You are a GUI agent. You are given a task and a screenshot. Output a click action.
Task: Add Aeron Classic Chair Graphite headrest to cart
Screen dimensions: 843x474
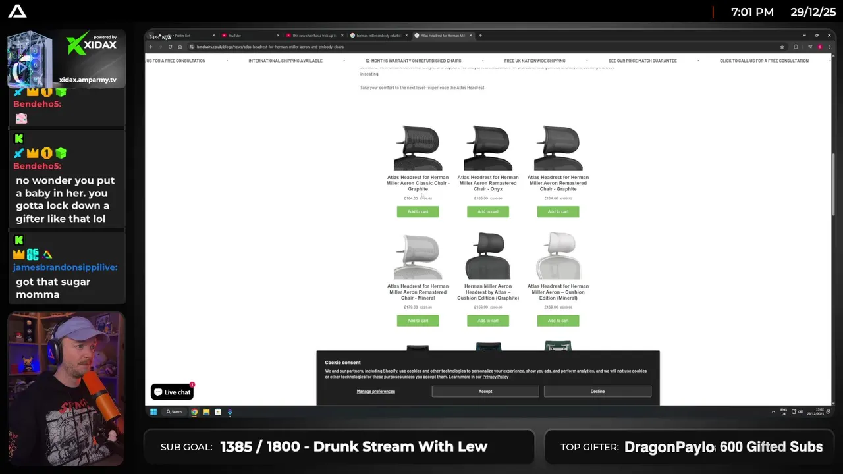[x=418, y=211]
